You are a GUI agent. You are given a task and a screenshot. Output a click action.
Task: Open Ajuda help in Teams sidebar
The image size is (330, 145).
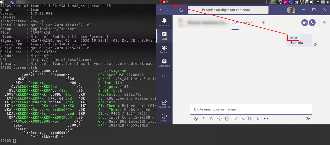[x=164, y=118]
